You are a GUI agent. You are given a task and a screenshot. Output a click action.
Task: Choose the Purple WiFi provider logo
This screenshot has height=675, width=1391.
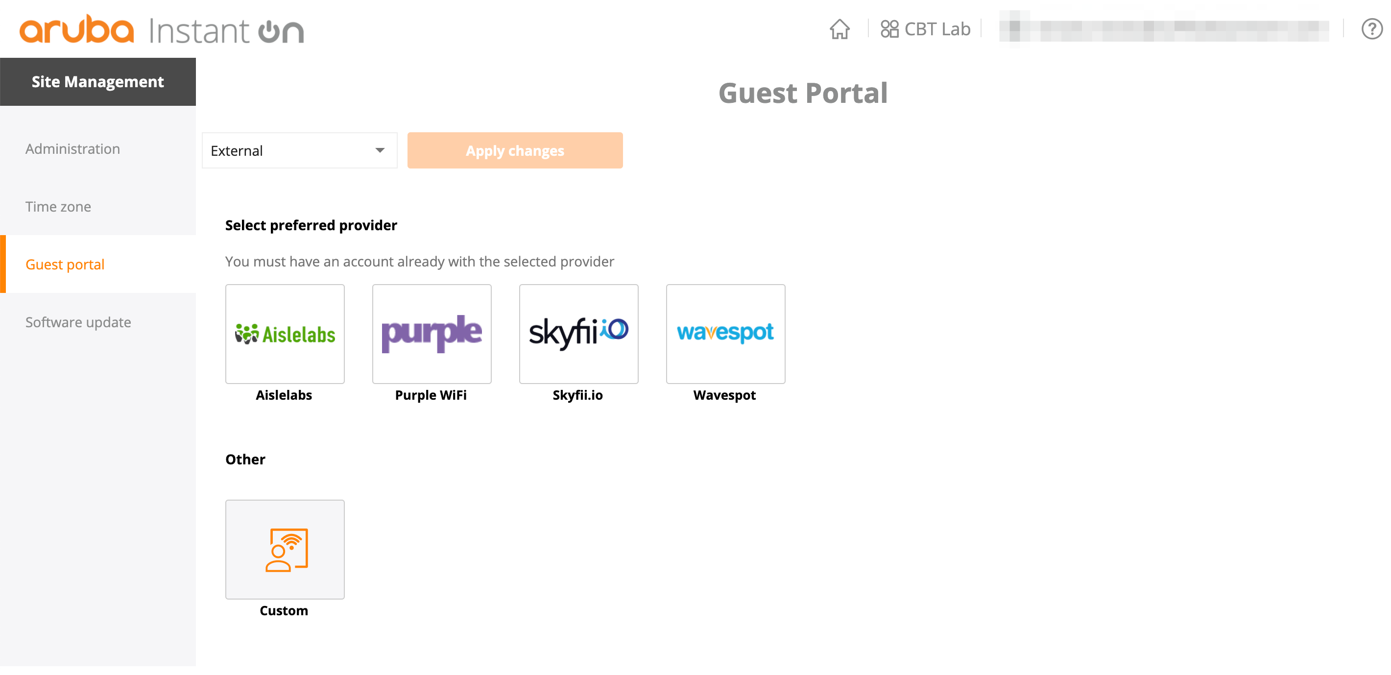[432, 334]
